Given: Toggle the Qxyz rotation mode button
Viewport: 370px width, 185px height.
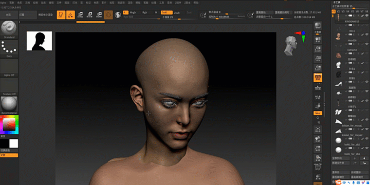Looking at the screenshot, I should tap(317, 113).
